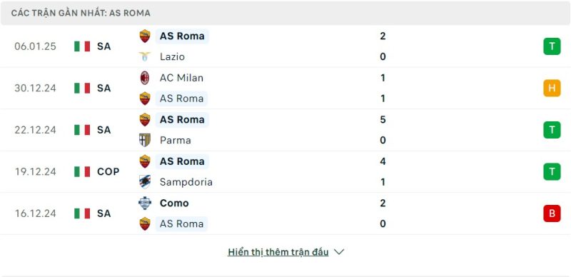Click the Como club crest icon
Viewport: 571px width, 277px height.
pos(145,203)
